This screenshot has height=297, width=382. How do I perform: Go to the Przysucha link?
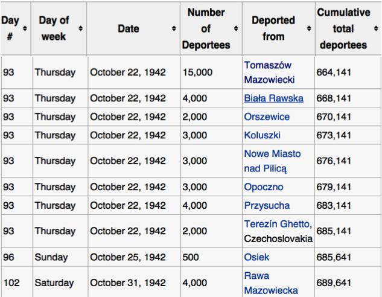coord(267,205)
